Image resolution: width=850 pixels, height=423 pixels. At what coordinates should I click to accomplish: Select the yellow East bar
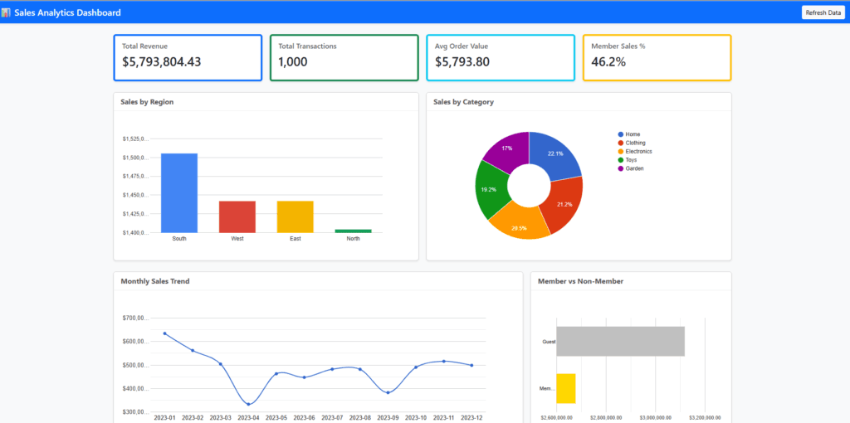295,216
